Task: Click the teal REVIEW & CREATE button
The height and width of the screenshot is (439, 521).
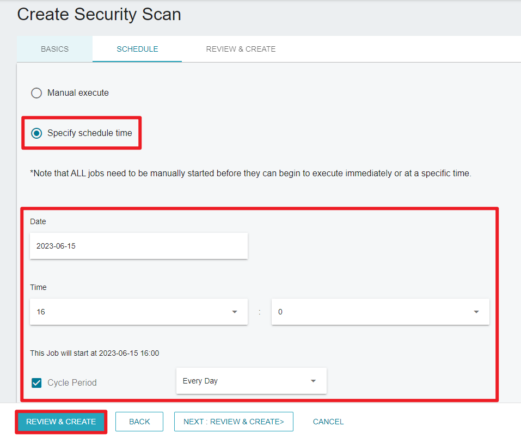Action: pyautogui.click(x=61, y=422)
